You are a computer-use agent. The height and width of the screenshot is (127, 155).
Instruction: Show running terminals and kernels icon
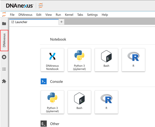4,57
